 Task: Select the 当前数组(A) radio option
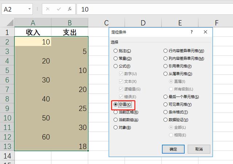pos(126,120)
